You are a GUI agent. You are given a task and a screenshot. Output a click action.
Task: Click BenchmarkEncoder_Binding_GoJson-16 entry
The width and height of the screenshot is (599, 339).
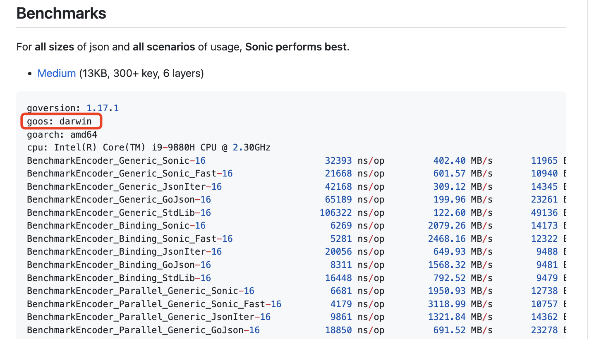(119, 265)
